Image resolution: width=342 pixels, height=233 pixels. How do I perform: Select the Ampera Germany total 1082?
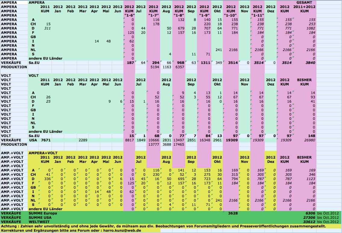pos(310,28)
